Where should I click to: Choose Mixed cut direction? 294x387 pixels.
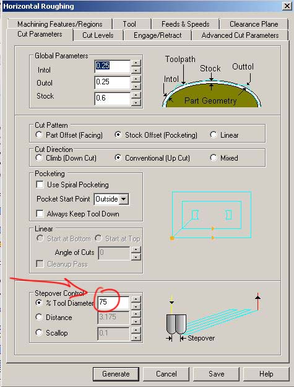click(x=224, y=158)
